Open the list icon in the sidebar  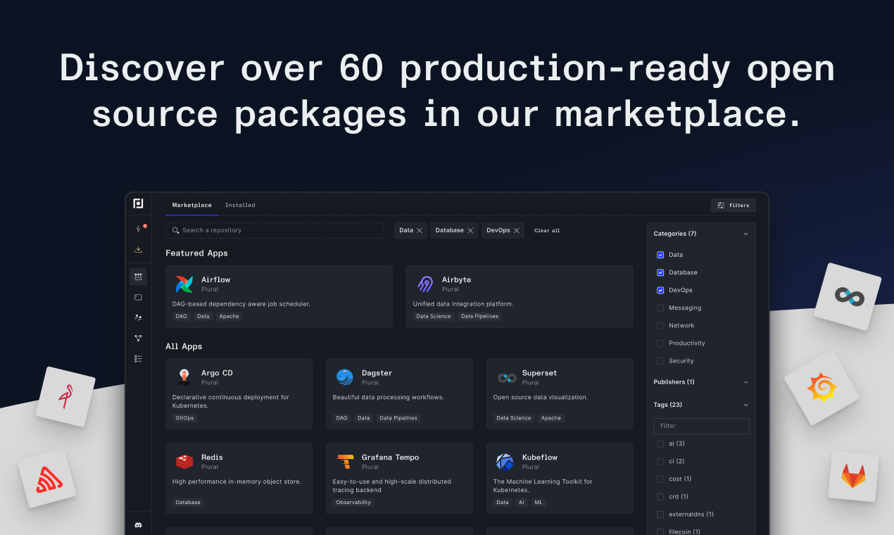[x=138, y=358]
